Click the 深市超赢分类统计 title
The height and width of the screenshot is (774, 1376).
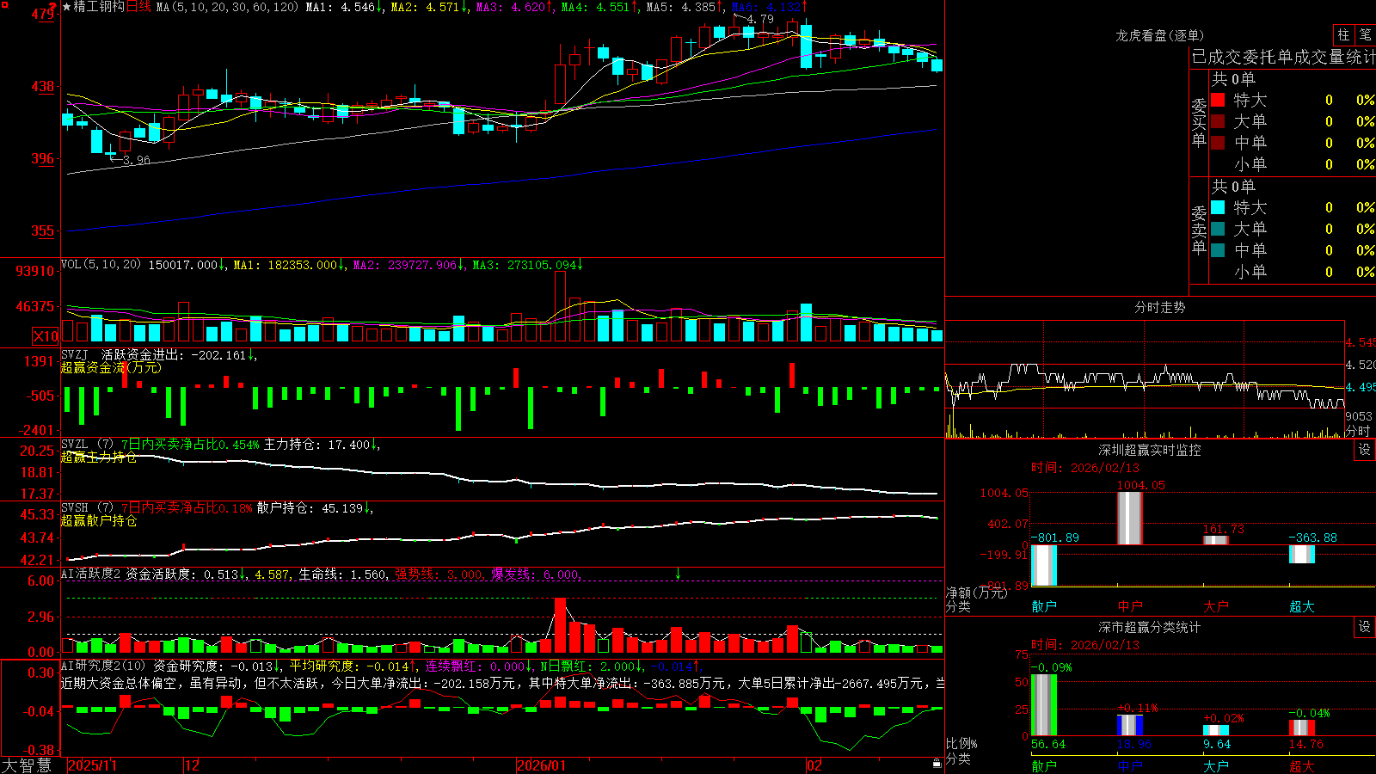tap(1150, 627)
